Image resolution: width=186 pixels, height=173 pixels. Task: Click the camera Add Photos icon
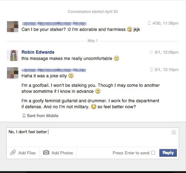(46, 152)
